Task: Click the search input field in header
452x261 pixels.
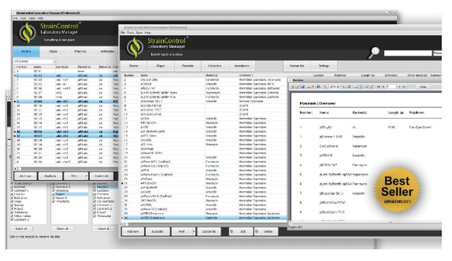Action: 408,53
